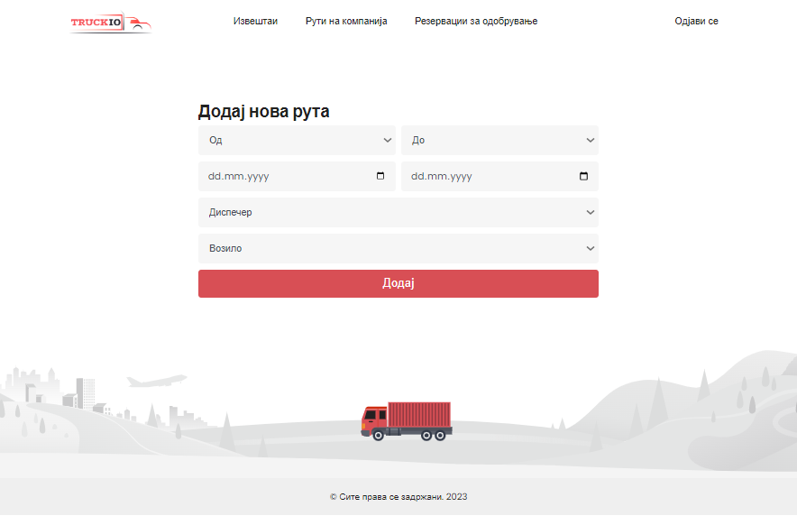Log out via Одјави се link
Viewport: 797px width, 516px height.
(x=696, y=21)
